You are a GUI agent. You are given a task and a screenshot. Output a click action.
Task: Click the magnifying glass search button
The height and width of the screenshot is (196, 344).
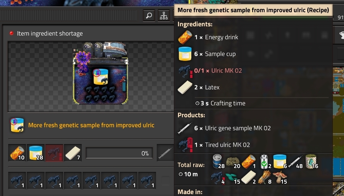pos(149,16)
